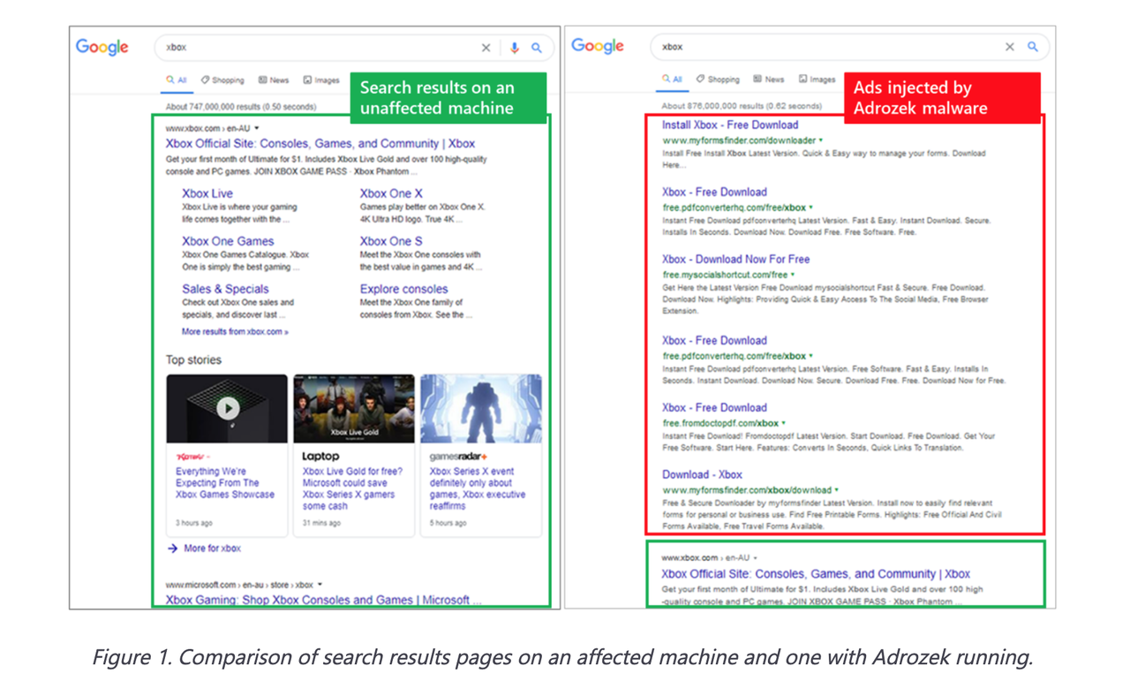Open 'Xbox Official Site' result on the unaffected-machine page
The image size is (1130, 681).
(320, 143)
